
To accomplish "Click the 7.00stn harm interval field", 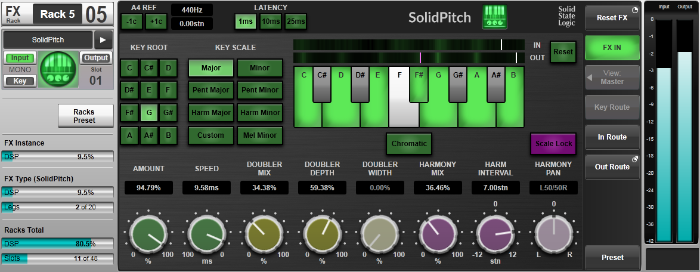I will pos(495,187).
